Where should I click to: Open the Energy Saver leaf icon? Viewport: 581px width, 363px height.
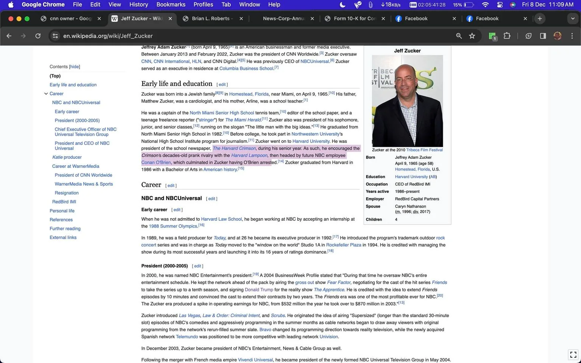click(528, 36)
